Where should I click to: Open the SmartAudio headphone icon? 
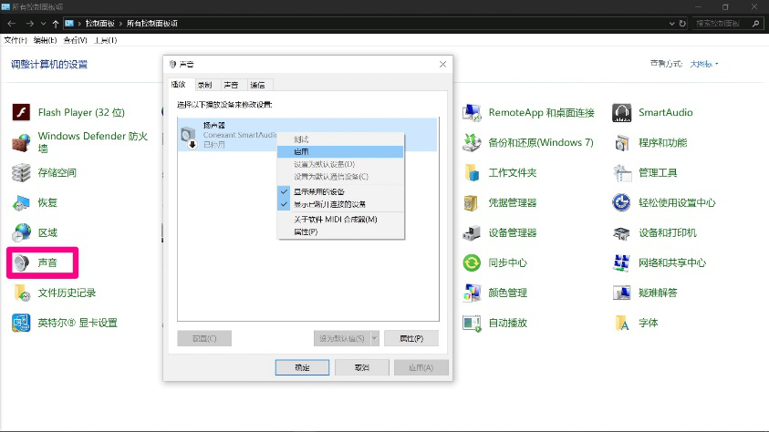[x=623, y=113]
